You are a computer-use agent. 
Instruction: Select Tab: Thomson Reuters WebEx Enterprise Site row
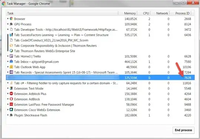(x=100, y=51)
